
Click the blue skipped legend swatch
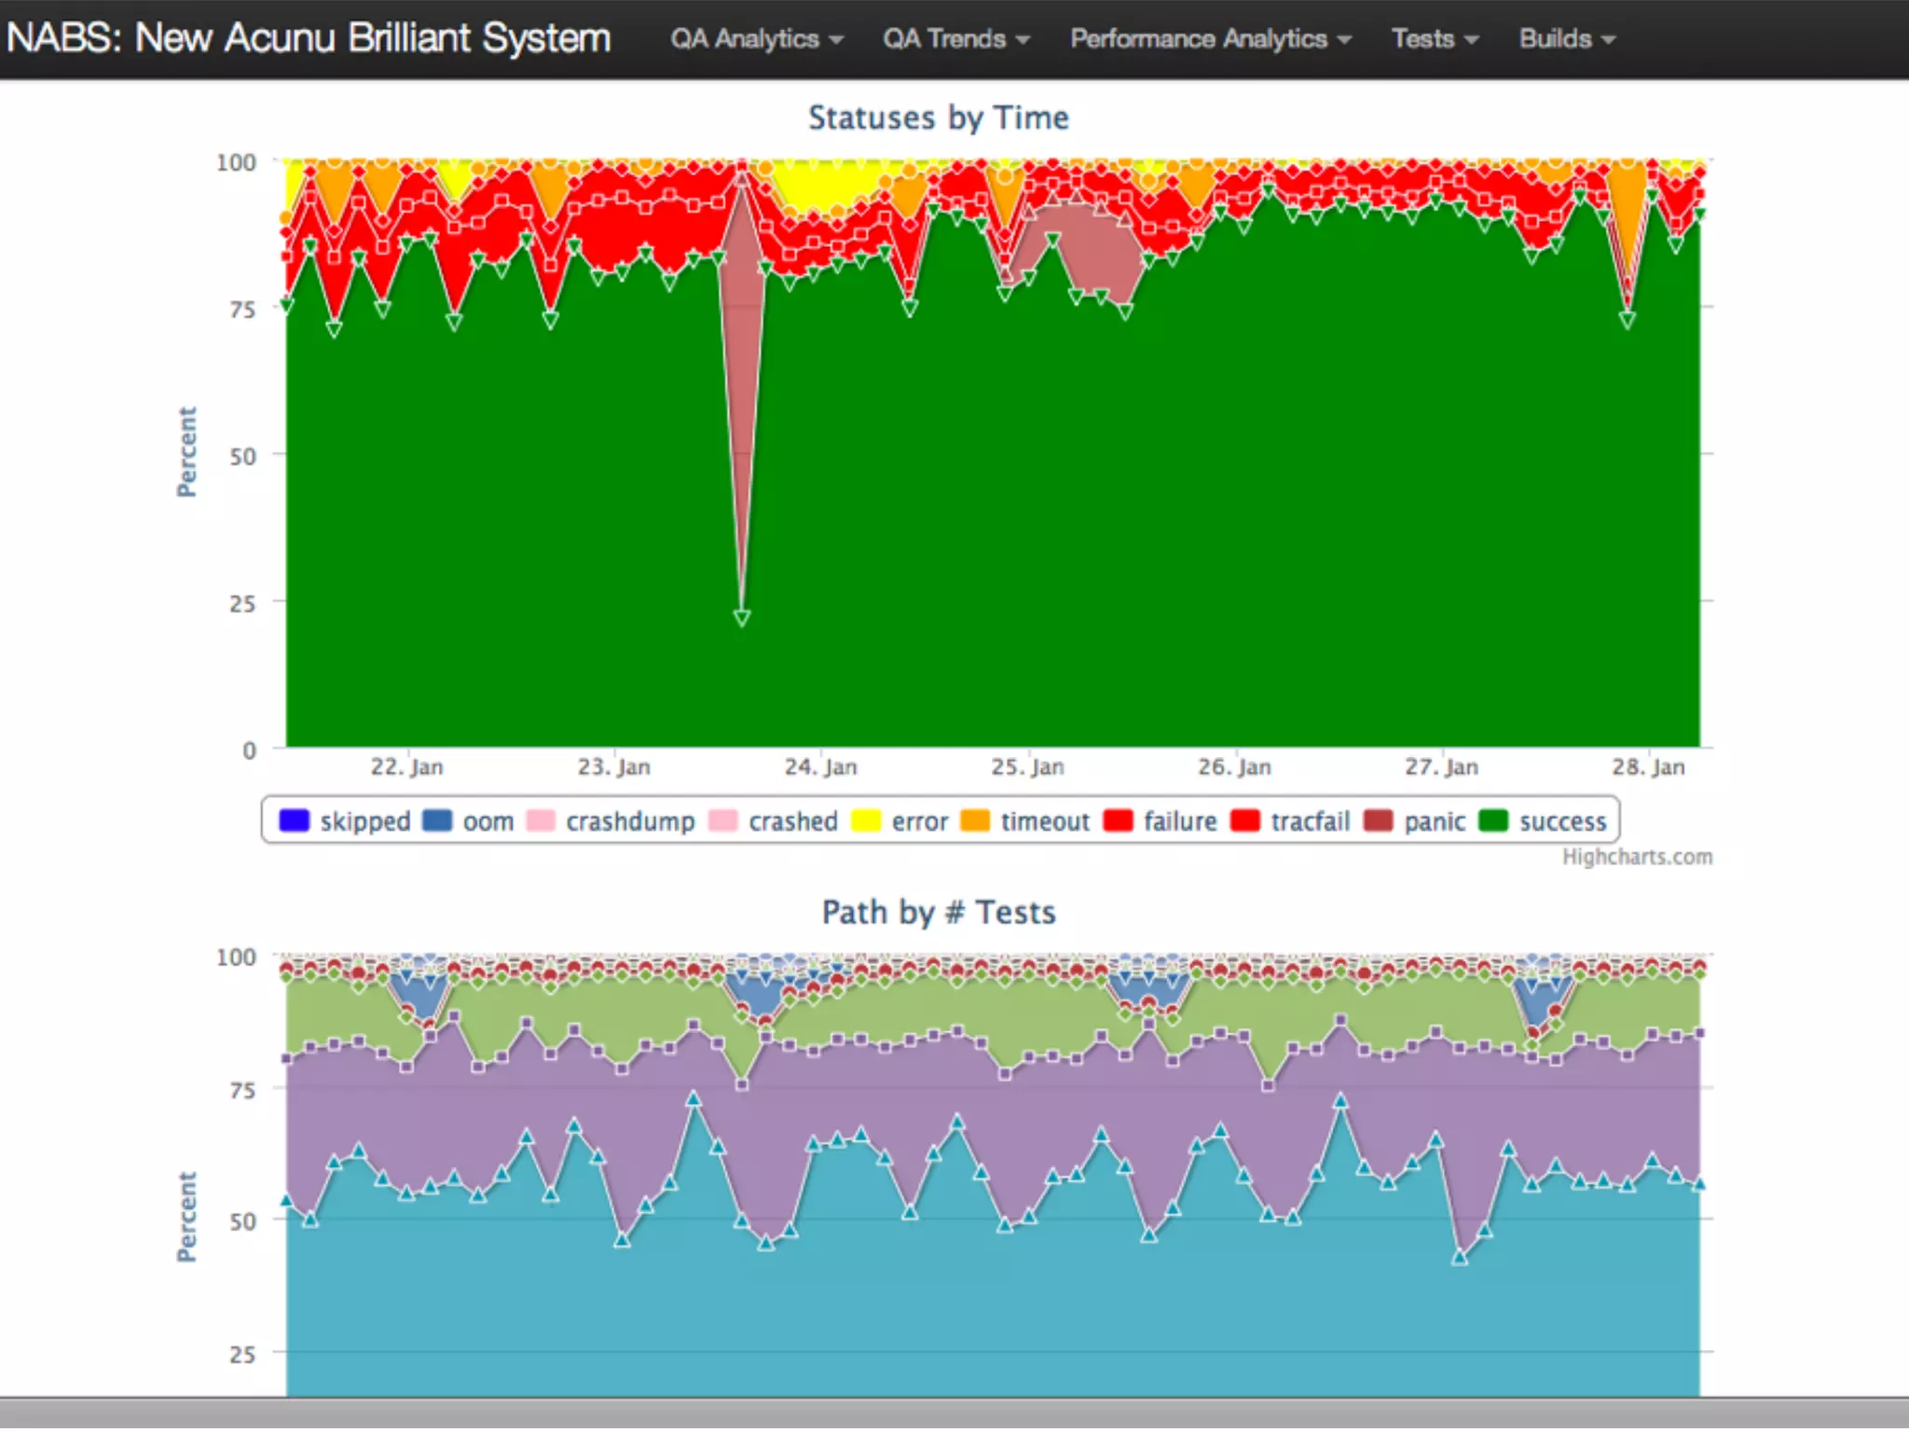294,820
